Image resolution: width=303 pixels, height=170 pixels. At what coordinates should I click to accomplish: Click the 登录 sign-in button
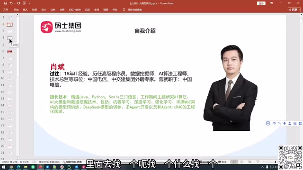click(261, 3)
